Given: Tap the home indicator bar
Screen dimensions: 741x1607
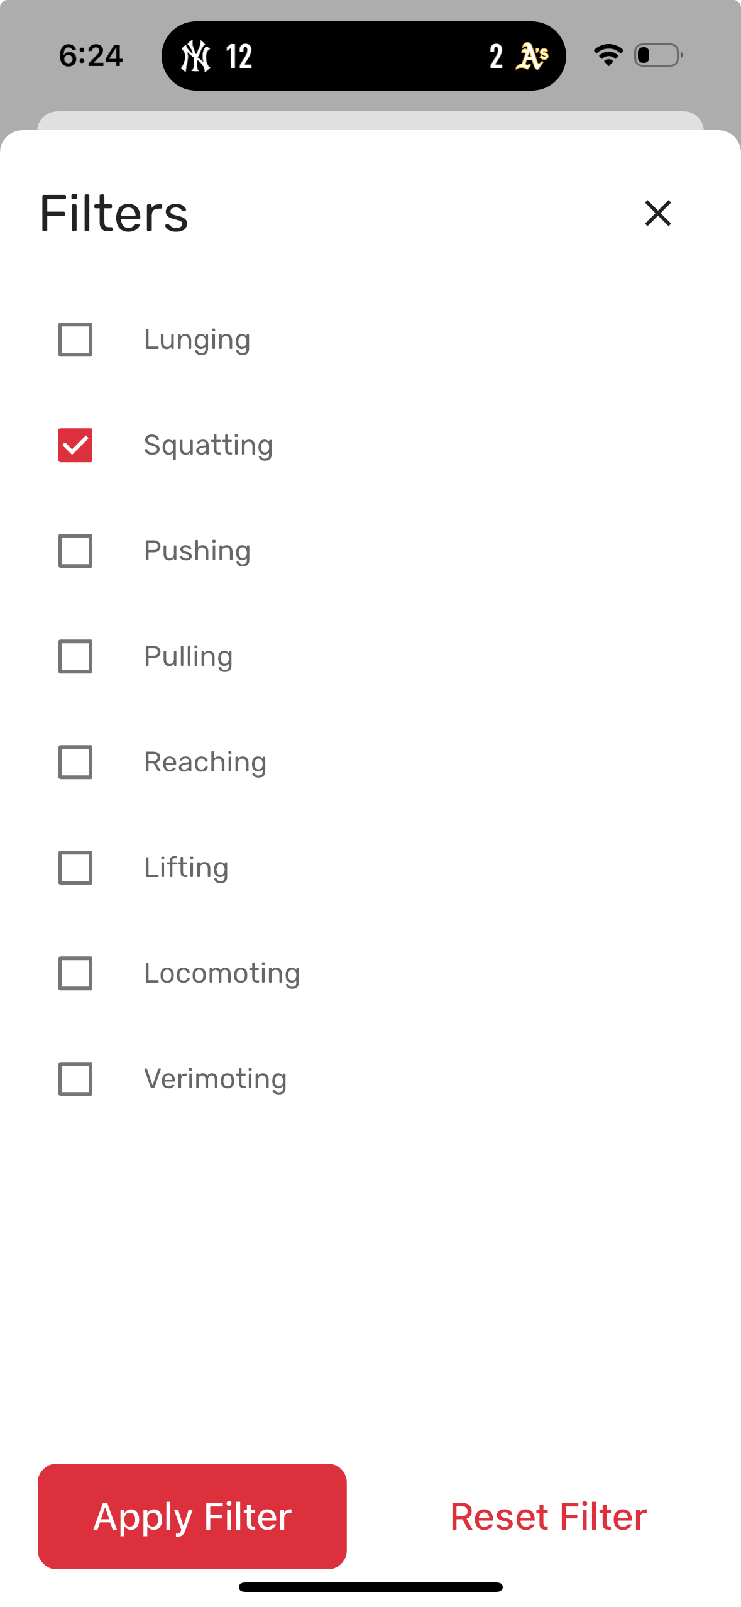Looking at the screenshot, I should (x=371, y=1587).
